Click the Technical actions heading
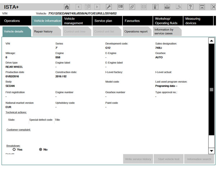Viewport: 221px width, 169px height. [x=16, y=113]
